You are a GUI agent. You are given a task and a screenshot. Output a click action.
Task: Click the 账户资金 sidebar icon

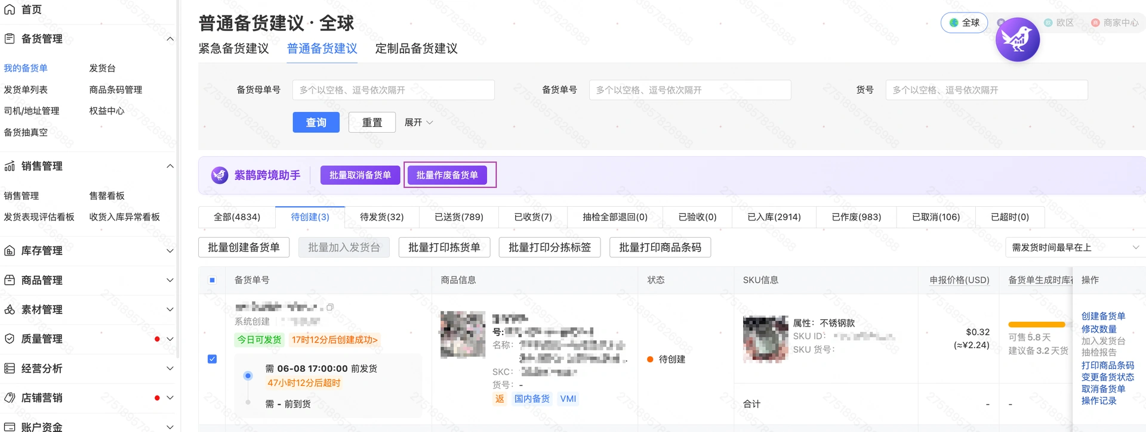(x=10, y=427)
